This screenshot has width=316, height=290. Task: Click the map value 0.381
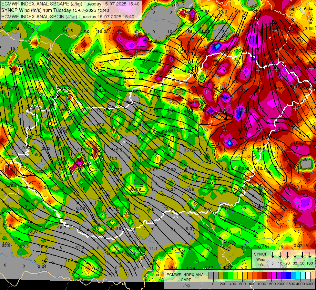coord(264,247)
